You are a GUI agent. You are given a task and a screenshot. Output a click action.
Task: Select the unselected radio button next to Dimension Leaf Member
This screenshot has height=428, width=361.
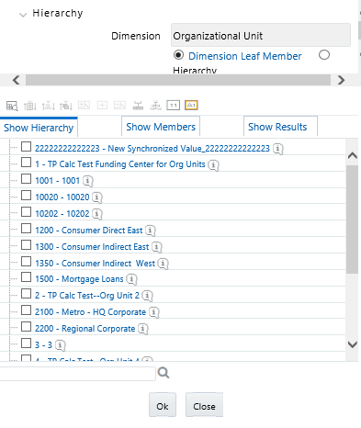(324, 55)
